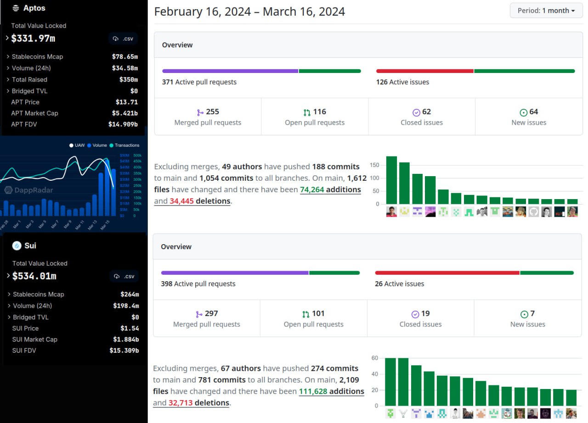Click the 64 new issues icon

(x=523, y=112)
